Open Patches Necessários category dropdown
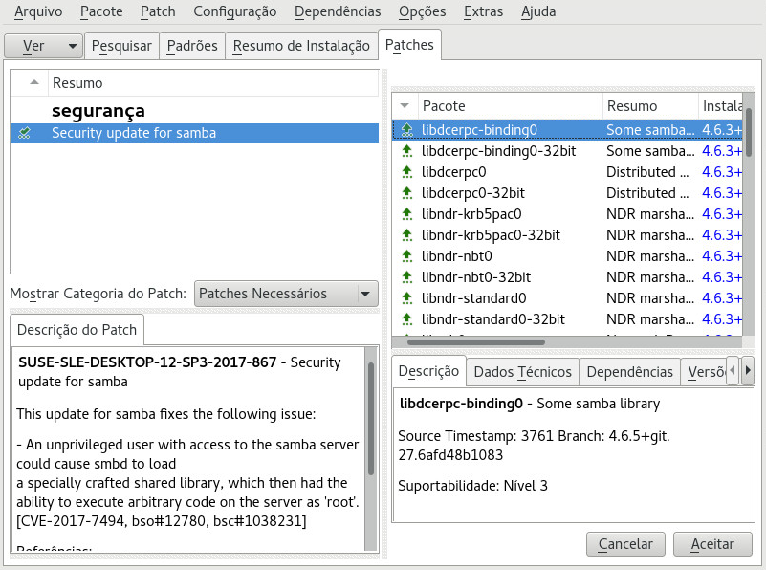Image resolution: width=766 pixels, height=570 pixels. (286, 294)
